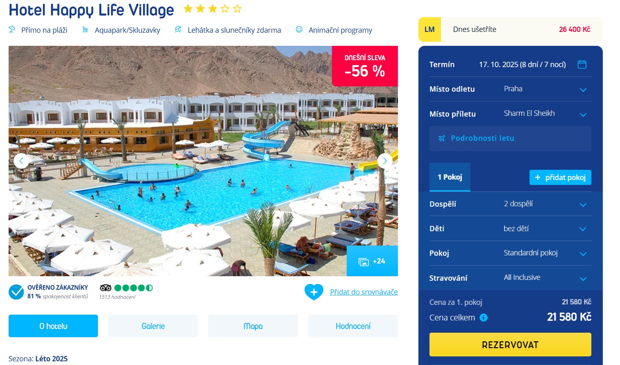Click the info icon beside Cena celkem
Screen dimensions: 620x365
(484, 318)
